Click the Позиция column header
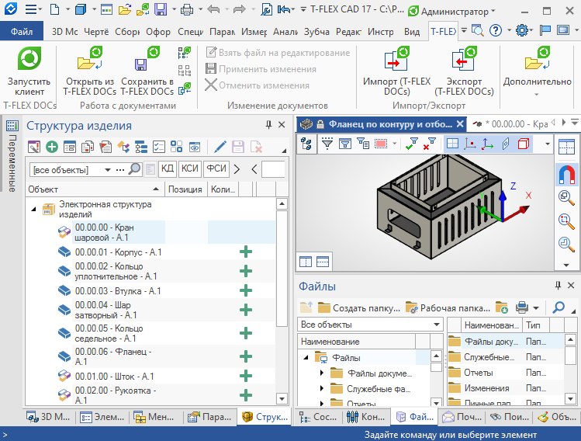The image size is (581, 441). click(x=185, y=189)
